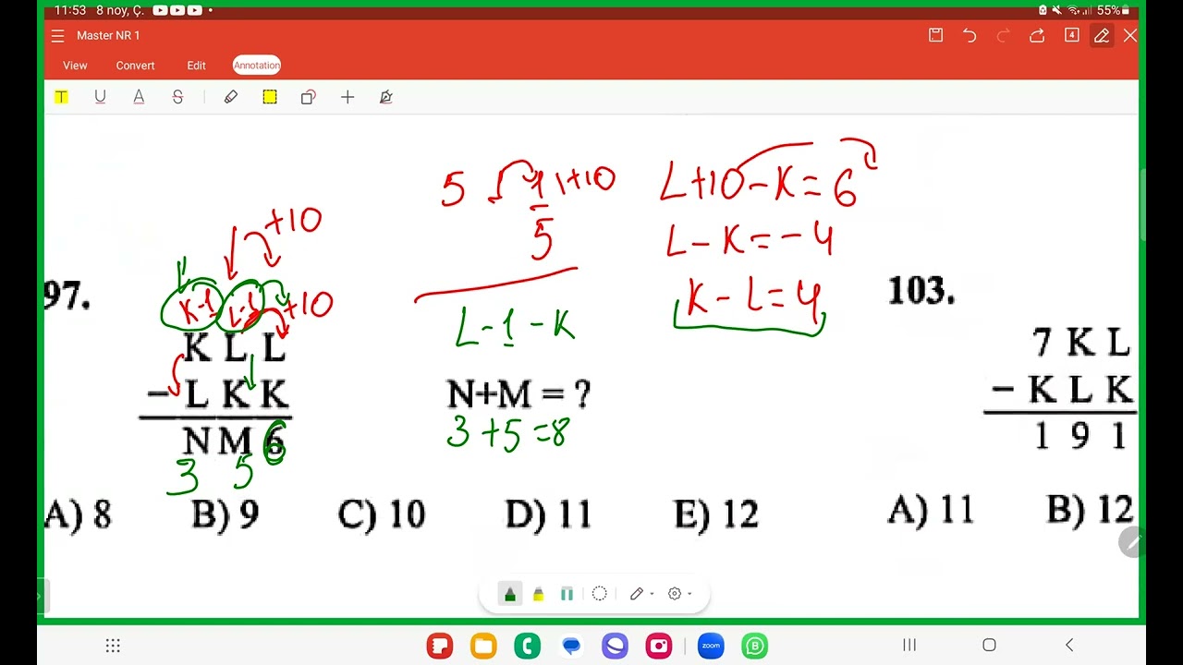1183x665 pixels.
Task: Click the 11:53 clock in status bar
Action: click(x=70, y=10)
